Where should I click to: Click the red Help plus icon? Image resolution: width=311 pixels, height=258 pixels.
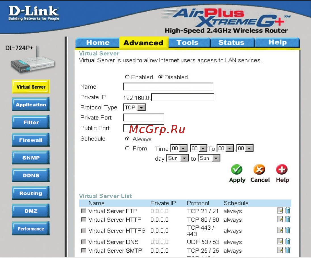coord(282,169)
